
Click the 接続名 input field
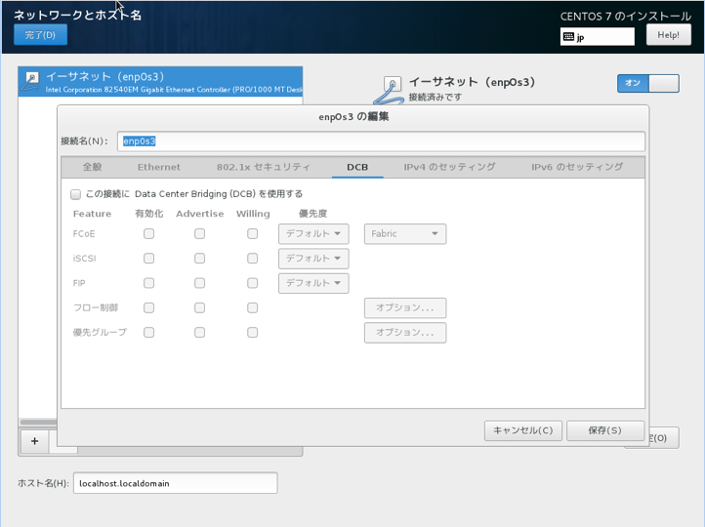click(381, 142)
